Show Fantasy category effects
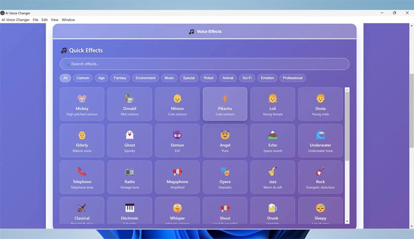414x239 pixels. [x=120, y=78]
